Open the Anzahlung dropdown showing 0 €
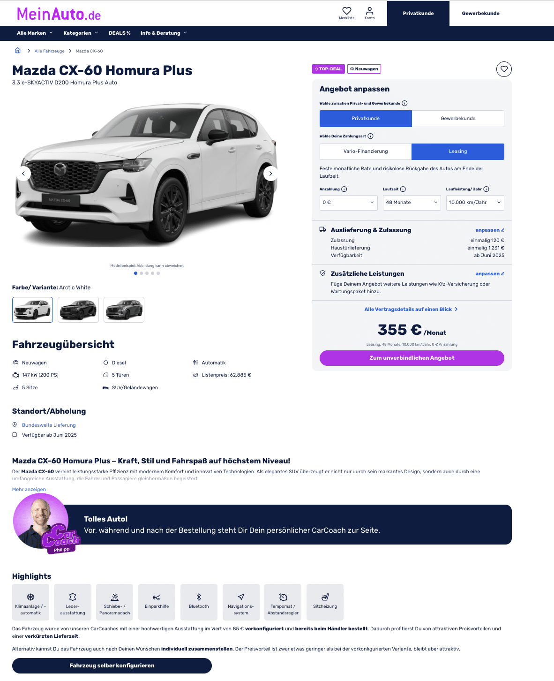 coord(349,203)
